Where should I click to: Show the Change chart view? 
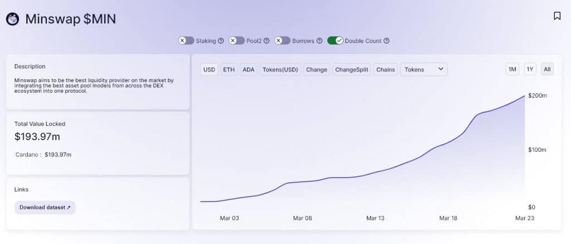click(x=317, y=69)
